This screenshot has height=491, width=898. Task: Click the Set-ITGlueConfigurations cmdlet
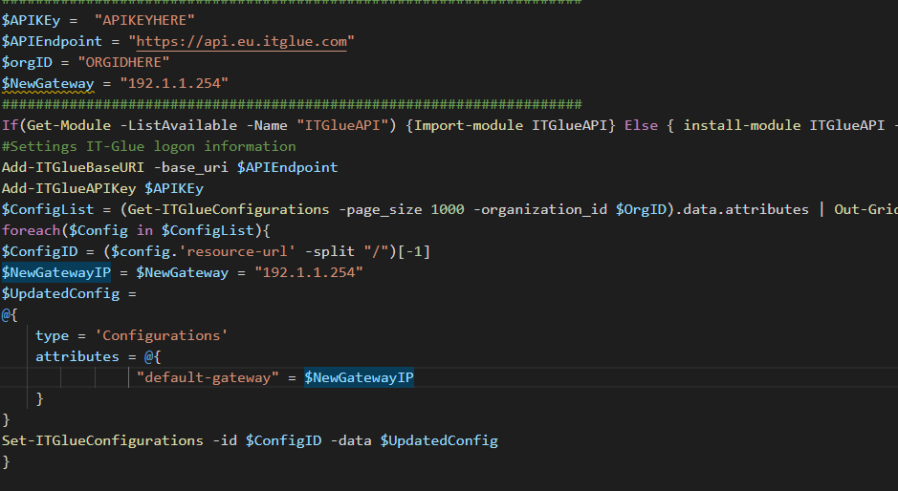pyautogui.click(x=102, y=440)
